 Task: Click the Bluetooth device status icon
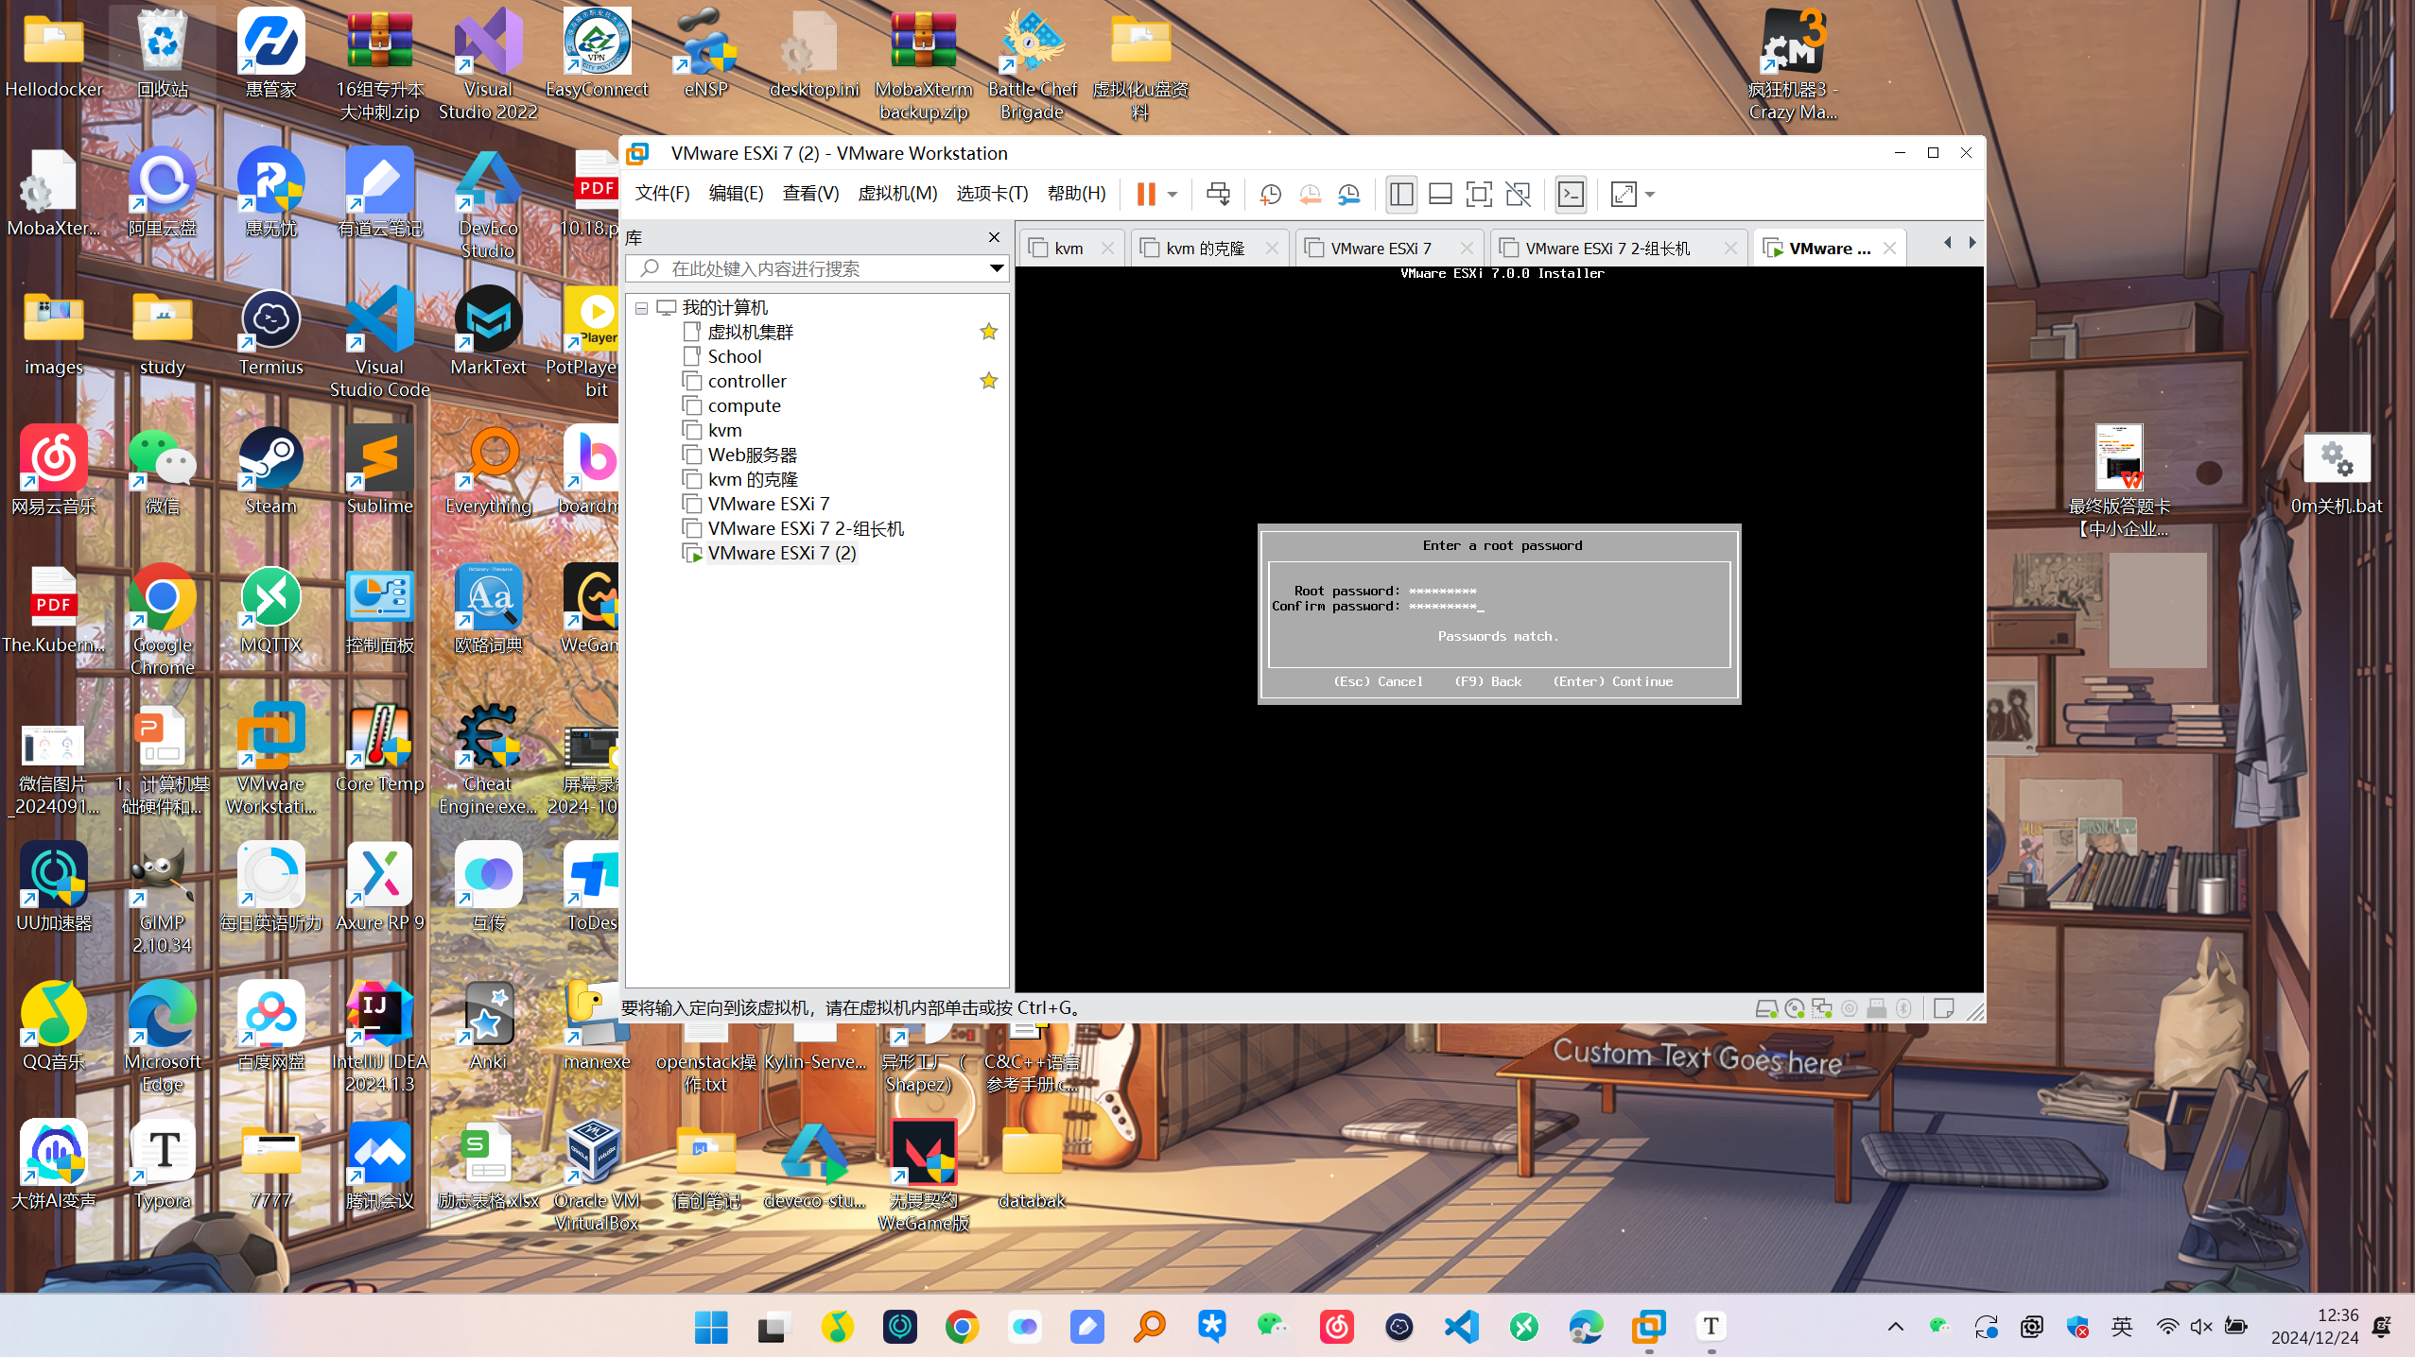coord(1904,1009)
